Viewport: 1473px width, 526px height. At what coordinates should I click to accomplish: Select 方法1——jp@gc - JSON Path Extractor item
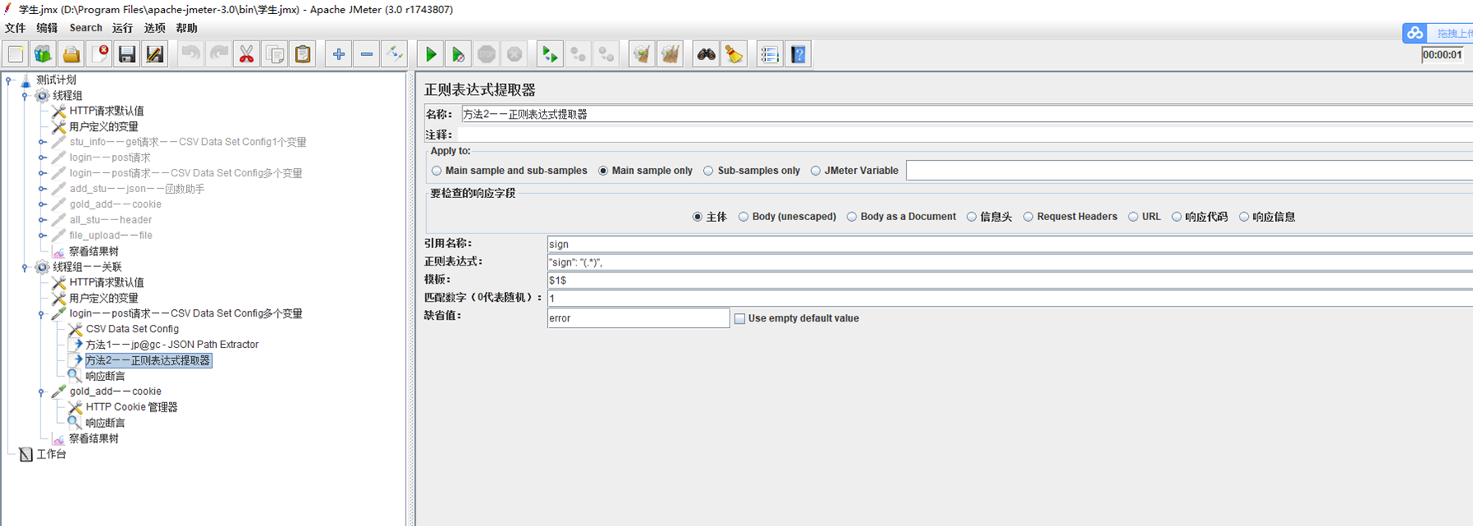(171, 345)
